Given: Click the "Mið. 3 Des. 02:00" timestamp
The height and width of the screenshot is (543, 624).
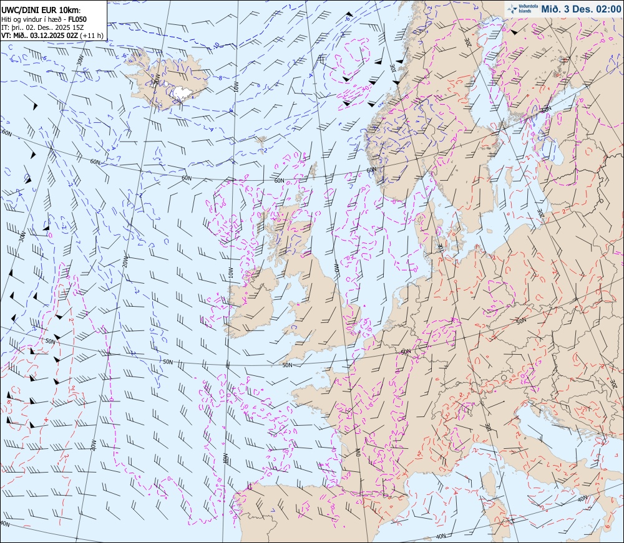Looking at the screenshot, I should 581,9.
